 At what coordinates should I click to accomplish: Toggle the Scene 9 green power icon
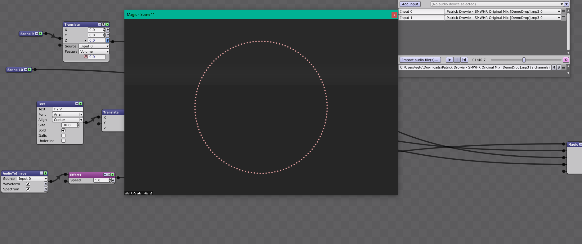coord(40,33)
